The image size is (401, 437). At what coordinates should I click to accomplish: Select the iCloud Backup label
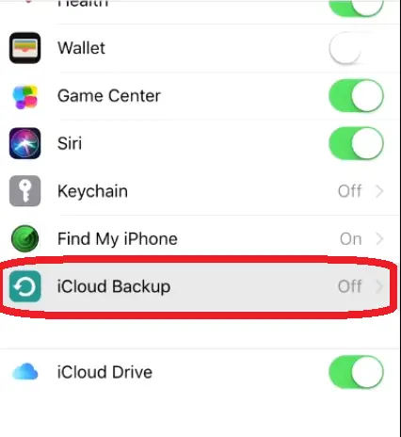click(114, 287)
